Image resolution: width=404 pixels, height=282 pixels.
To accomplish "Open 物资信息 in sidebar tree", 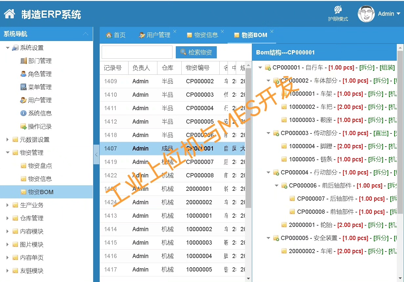I will 40,179.
